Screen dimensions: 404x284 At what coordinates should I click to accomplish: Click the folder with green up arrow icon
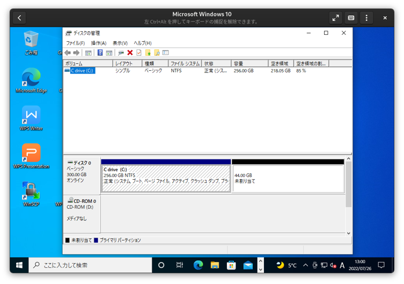tap(148, 53)
